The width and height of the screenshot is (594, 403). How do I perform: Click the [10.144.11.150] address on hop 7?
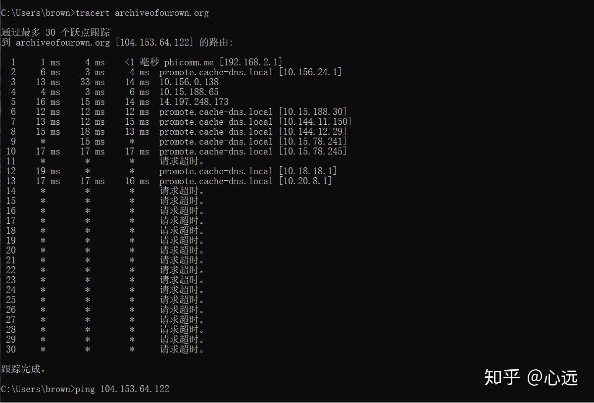click(315, 122)
